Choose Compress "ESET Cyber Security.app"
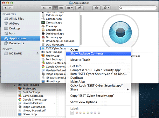Viewport: 159px width, 118px height. pyautogui.click(x=99, y=70)
